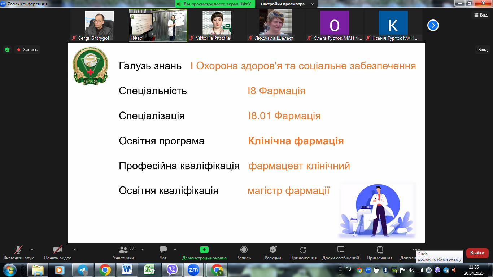This screenshot has width=493, height=277.
Task: Click Запись record button in toolbar
Action: (x=244, y=253)
